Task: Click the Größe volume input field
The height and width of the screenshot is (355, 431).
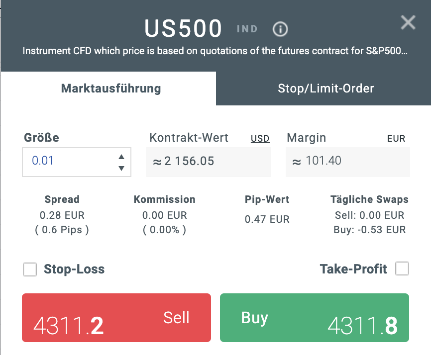Action: pyautogui.click(x=70, y=162)
